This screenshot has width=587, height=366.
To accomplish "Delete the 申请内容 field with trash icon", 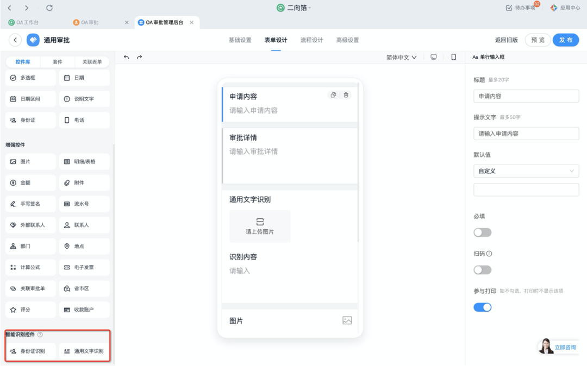I will 346,95.
